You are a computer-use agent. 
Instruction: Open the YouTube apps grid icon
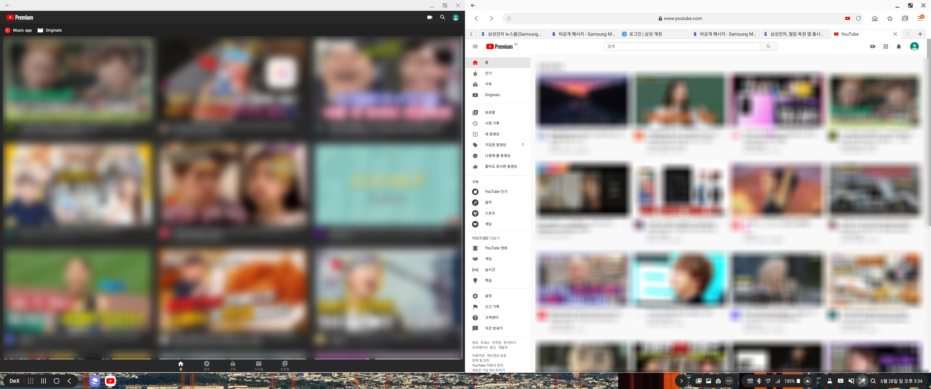tap(886, 46)
